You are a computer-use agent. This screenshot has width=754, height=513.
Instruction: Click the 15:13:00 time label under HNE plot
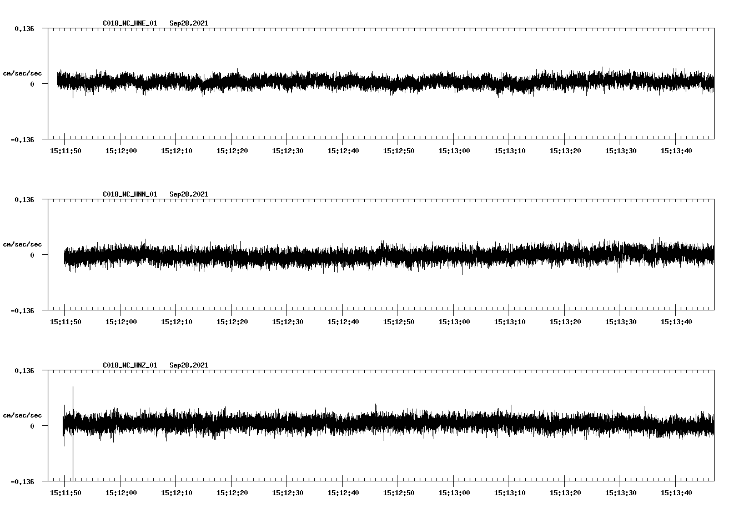click(454, 151)
